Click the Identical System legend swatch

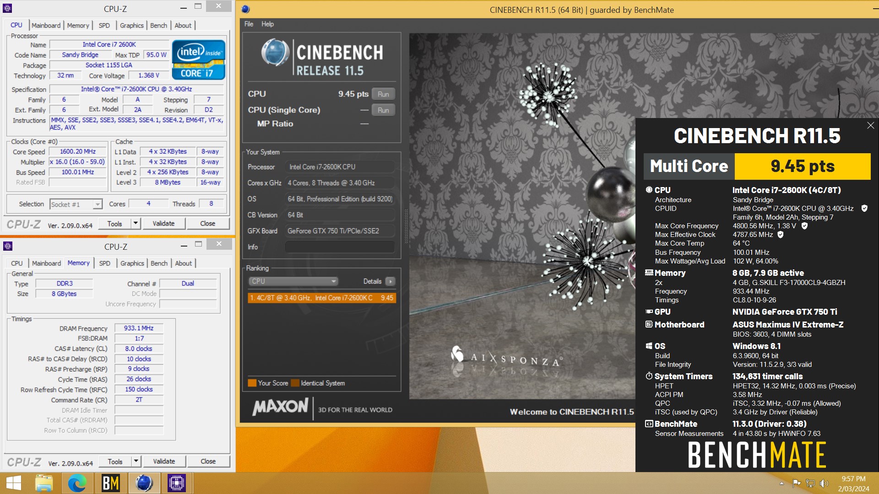(295, 383)
